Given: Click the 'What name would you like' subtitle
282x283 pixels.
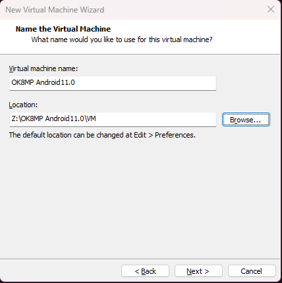Looking at the screenshot, I should [x=122, y=39].
